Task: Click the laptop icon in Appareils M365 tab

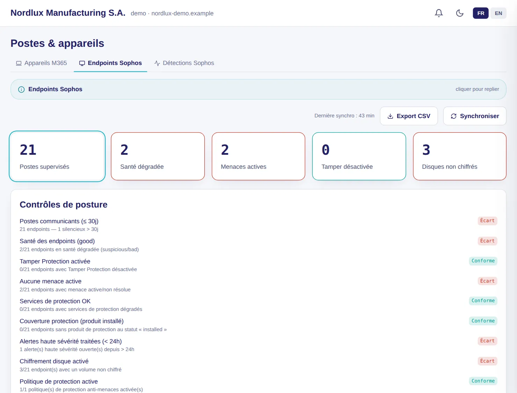Action: (x=19, y=63)
